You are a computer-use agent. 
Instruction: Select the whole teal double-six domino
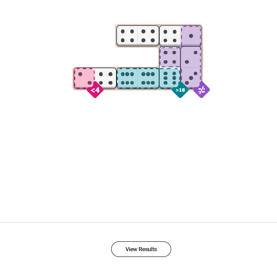pos(138,78)
